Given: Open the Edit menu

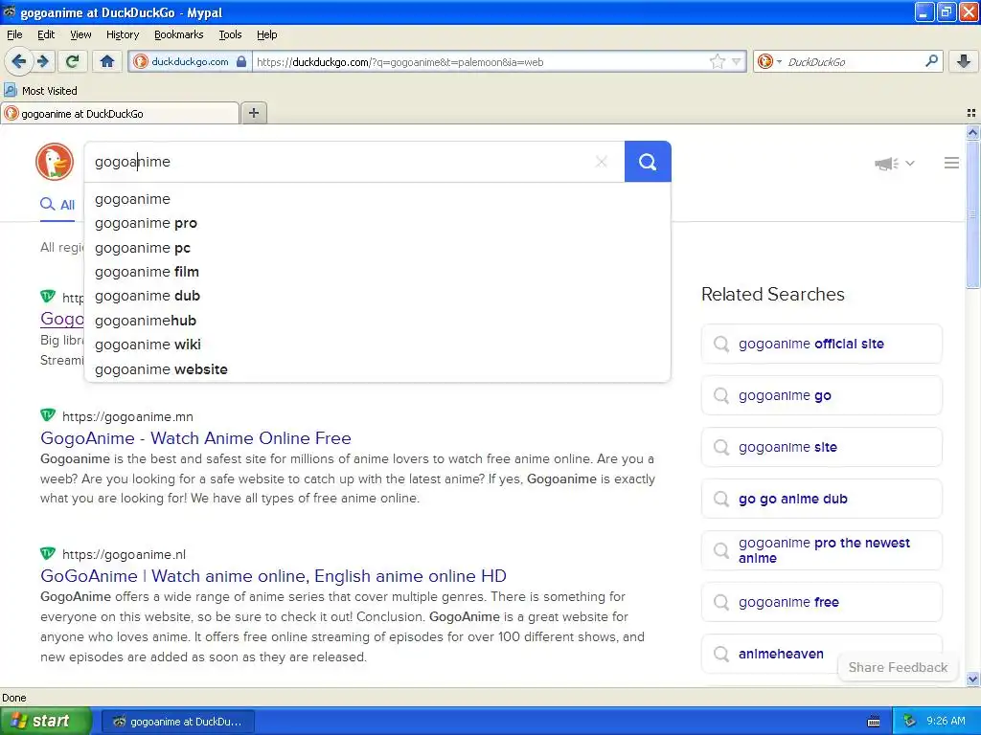Looking at the screenshot, I should 46,34.
